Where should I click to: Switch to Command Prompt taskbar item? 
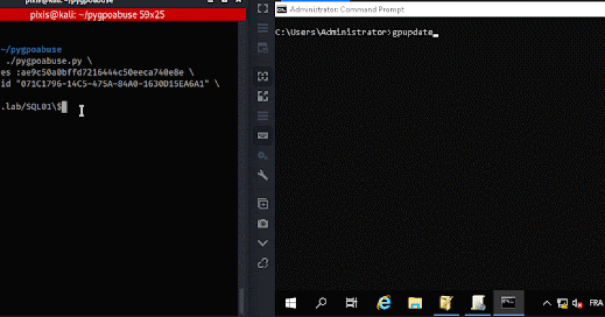[508, 303]
